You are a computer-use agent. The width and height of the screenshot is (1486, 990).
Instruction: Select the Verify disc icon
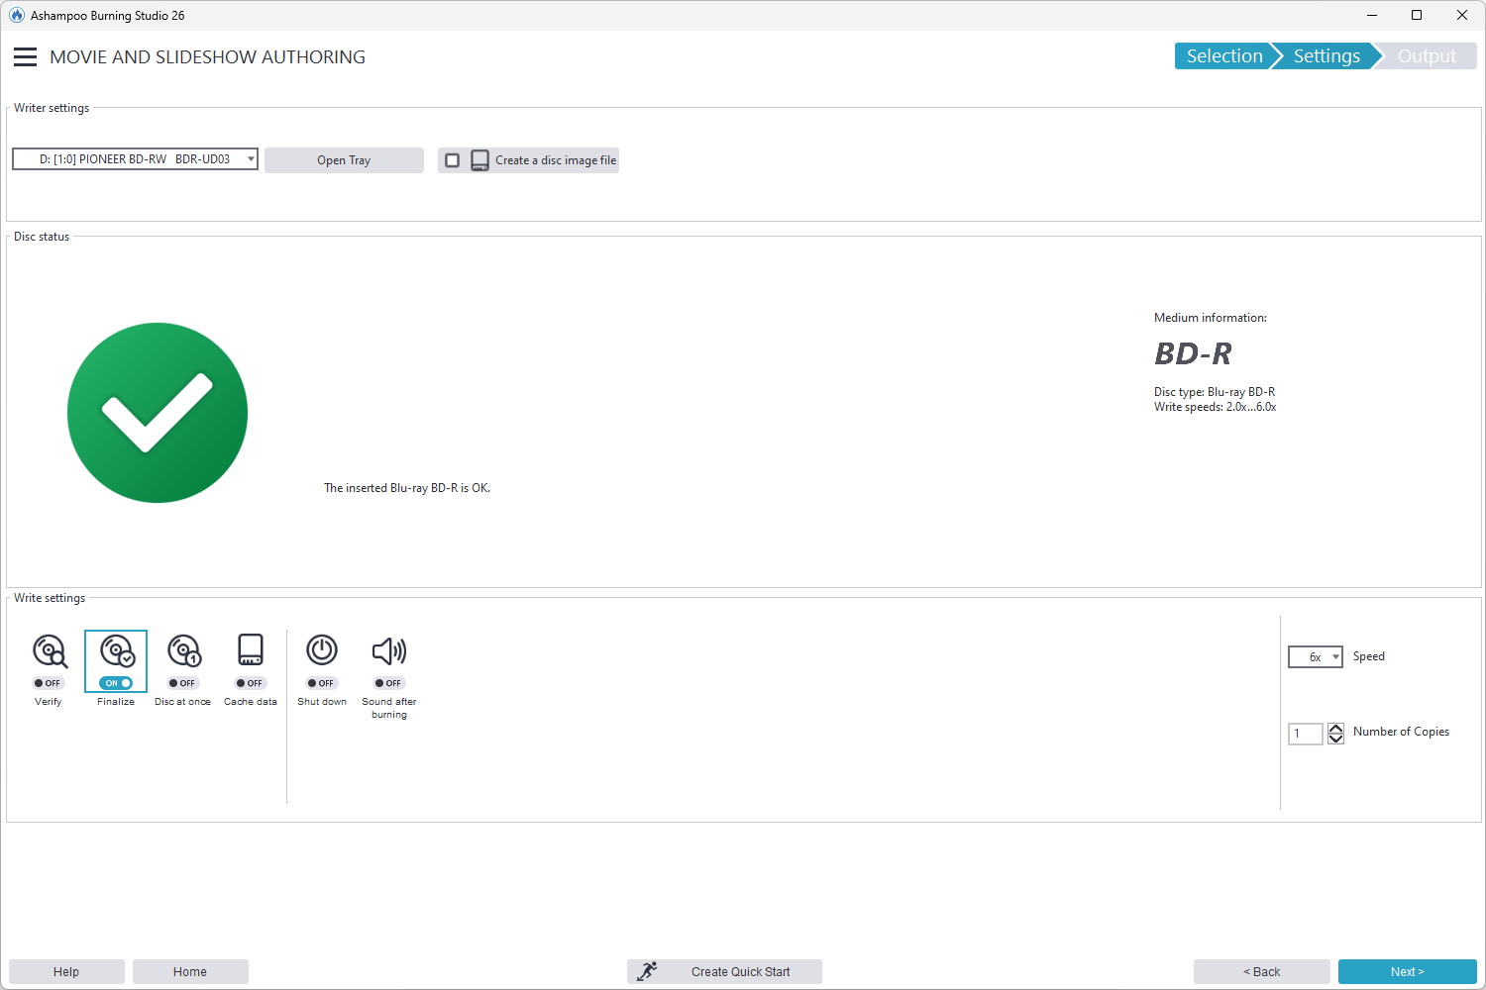(49, 651)
